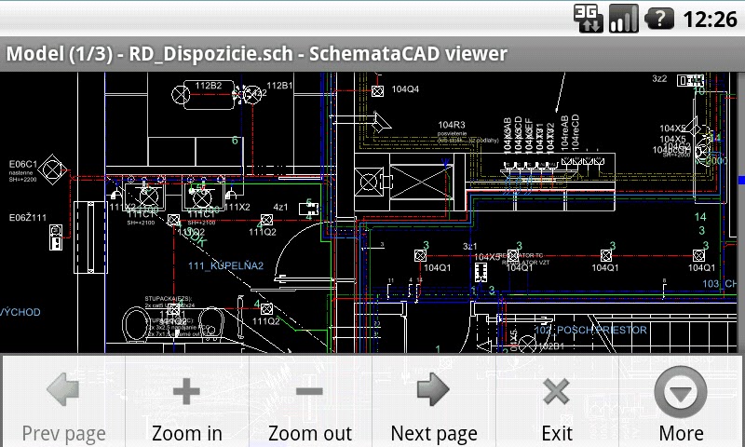Screen dimensions: 745x447
Task: Tap the 111_KUPELŇA2 room label
Action: click(x=225, y=266)
